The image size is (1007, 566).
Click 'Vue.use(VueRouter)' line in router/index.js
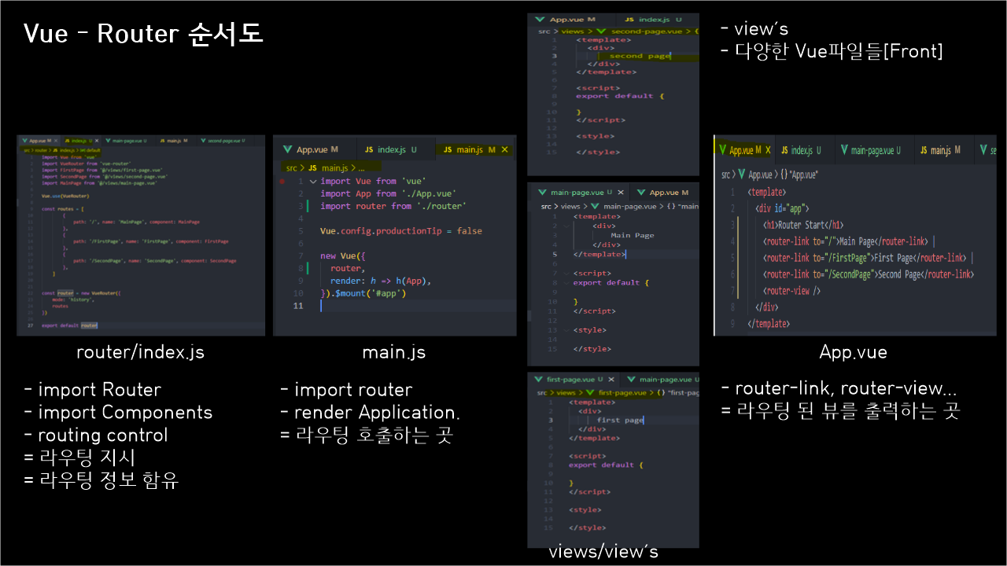coord(65,196)
